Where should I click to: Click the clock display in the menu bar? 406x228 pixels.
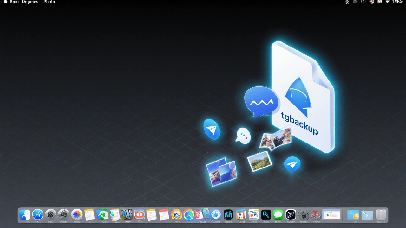[397, 2]
